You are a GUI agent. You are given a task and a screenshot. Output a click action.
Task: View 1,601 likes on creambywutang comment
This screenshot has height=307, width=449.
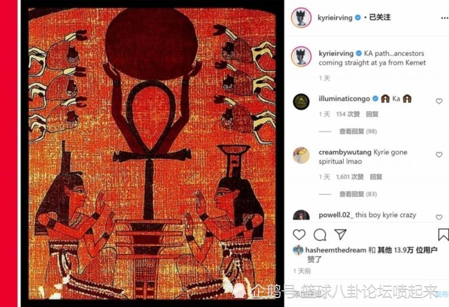350,177
